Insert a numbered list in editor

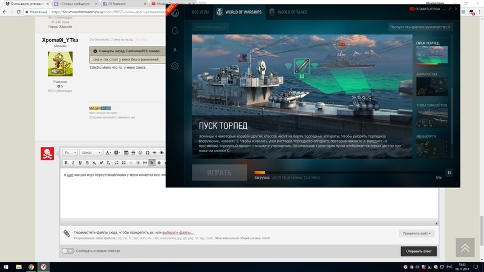[x=117, y=163]
